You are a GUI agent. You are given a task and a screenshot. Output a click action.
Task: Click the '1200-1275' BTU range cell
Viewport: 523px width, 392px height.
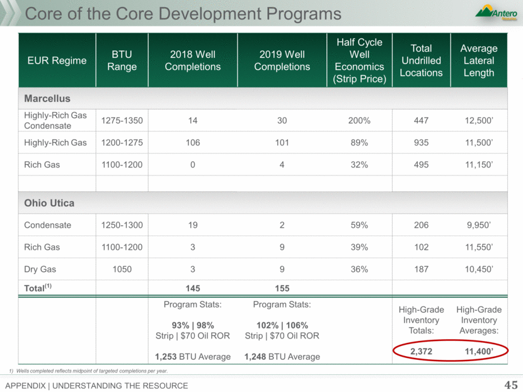coord(122,143)
